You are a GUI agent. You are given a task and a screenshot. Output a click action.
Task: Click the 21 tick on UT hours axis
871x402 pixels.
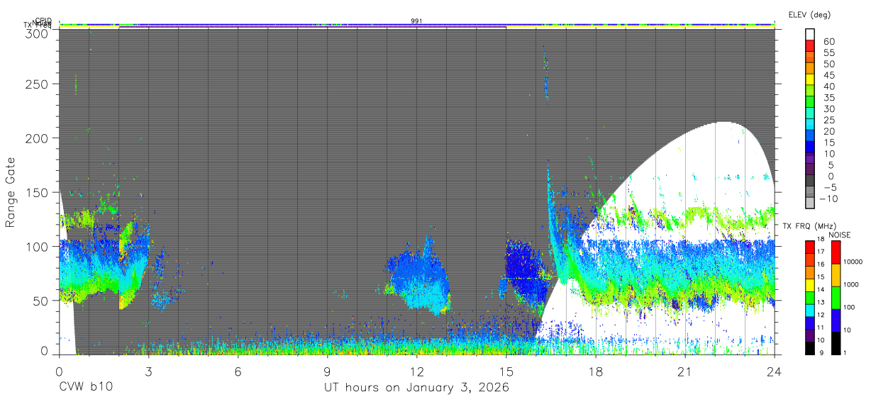684,371
